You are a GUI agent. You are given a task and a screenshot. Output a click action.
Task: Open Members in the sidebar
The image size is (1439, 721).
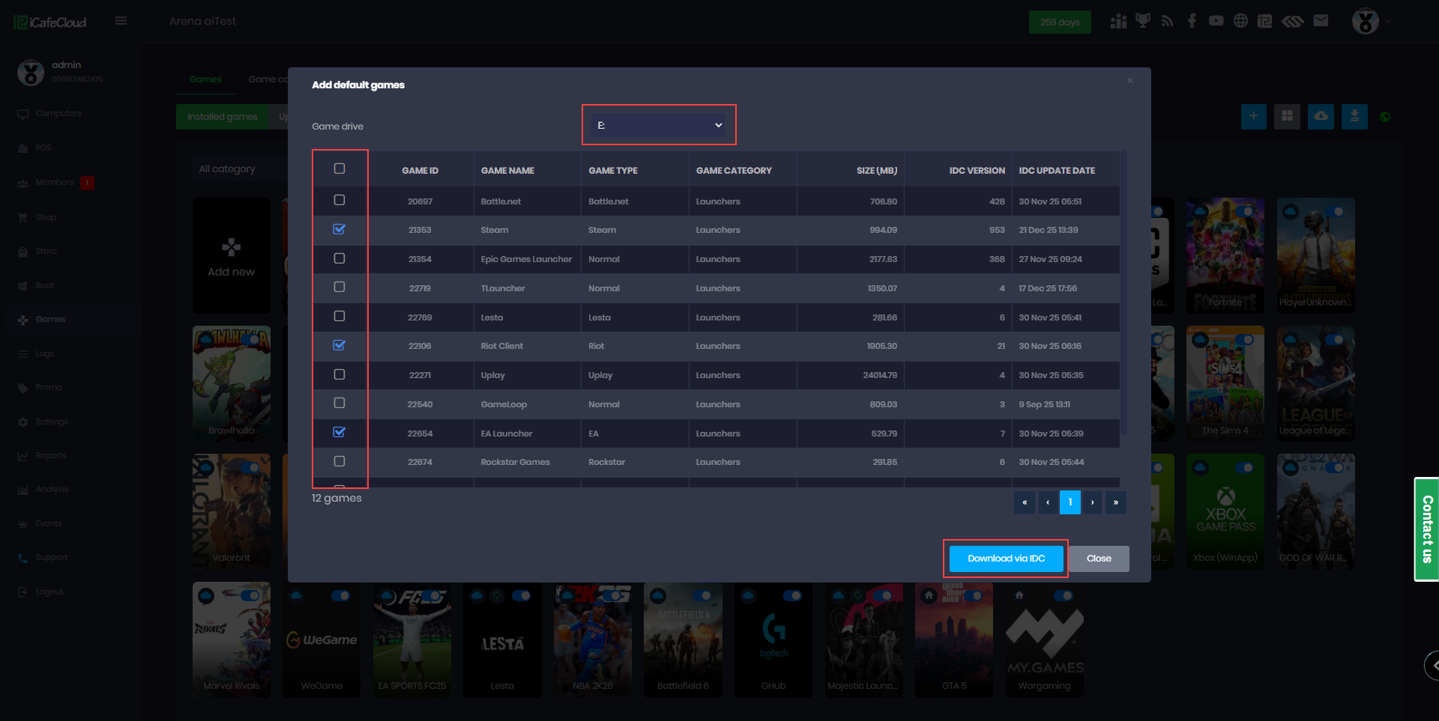55,183
